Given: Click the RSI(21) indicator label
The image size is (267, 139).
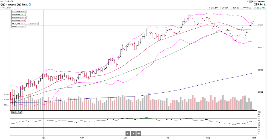Looking at the screenshot, I should pyautogui.click(x=17, y=112).
